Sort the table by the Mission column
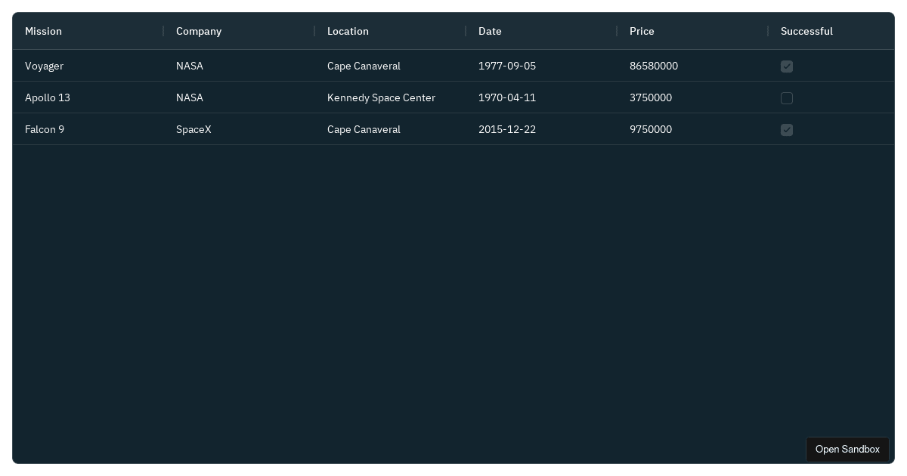Screen dimensions: 907x476 click(x=43, y=31)
